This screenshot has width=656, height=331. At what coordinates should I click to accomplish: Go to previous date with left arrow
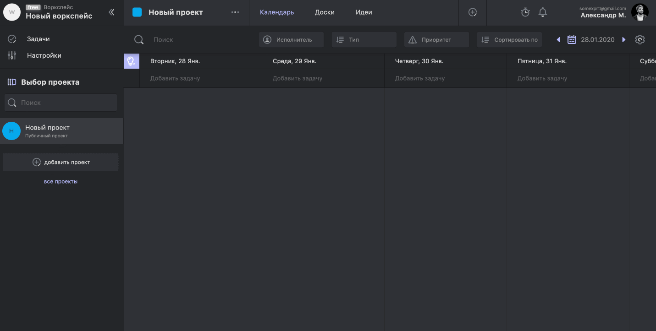pos(558,40)
